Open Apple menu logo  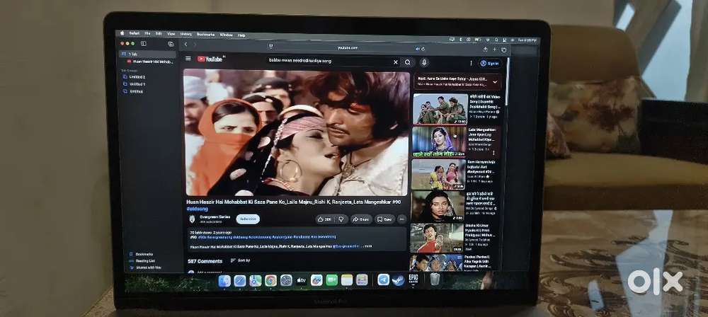(x=122, y=33)
